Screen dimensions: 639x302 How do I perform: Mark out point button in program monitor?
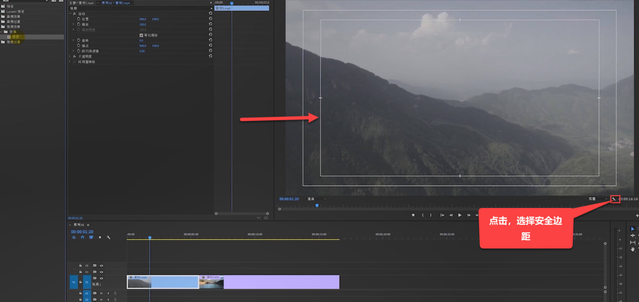(431, 215)
